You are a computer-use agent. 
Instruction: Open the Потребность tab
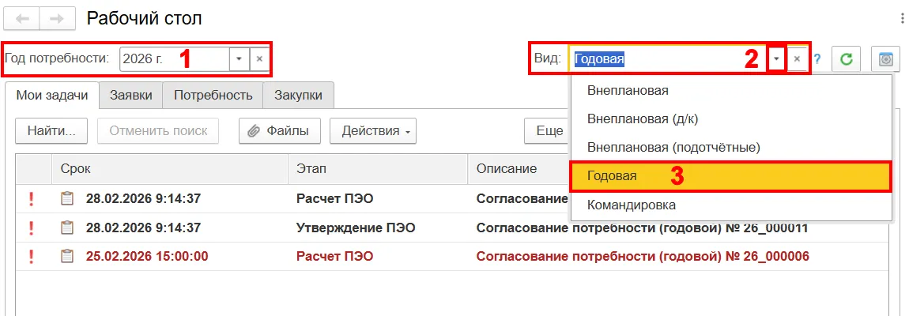[213, 96]
